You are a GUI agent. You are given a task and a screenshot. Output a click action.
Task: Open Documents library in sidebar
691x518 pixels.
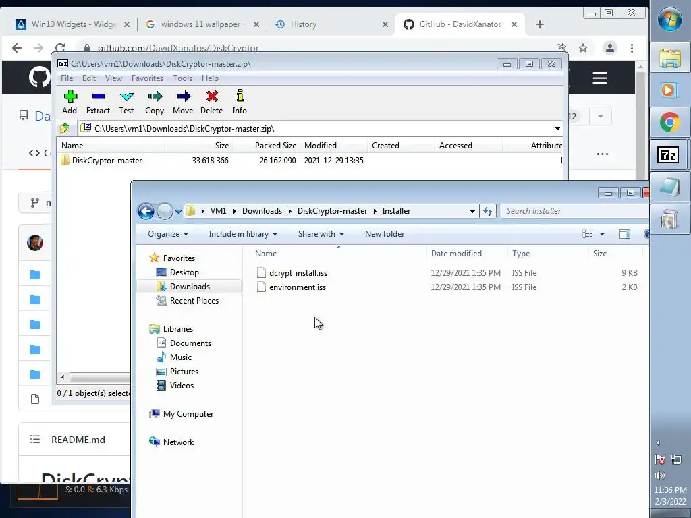[190, 343]
